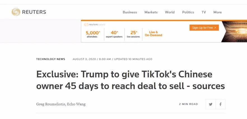Click the Reuters Events banner logo
The width and height of the screenshot is (247, 119).
click(x=95, y=25)
